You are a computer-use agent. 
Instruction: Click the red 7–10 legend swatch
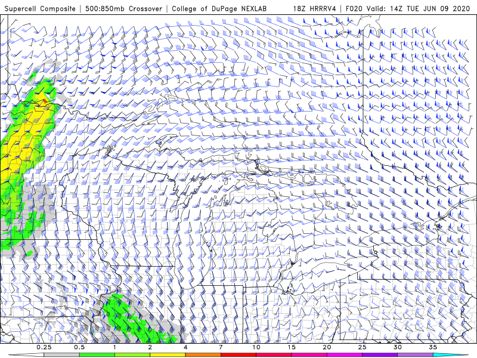tap(238, 355)
